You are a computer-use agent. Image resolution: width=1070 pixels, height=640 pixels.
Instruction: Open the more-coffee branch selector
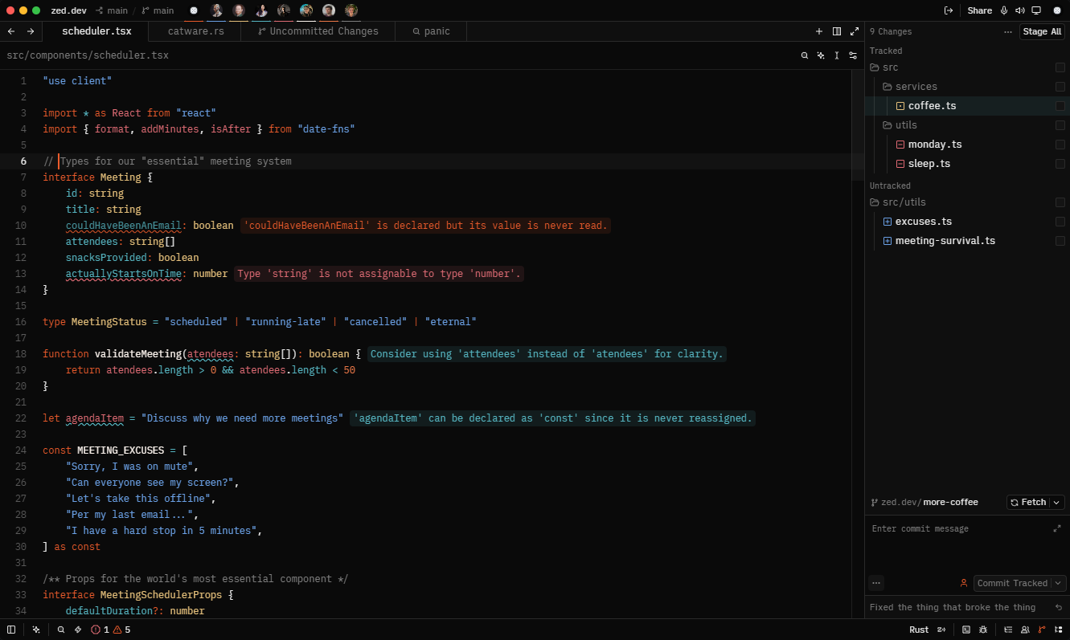(951, 503)
